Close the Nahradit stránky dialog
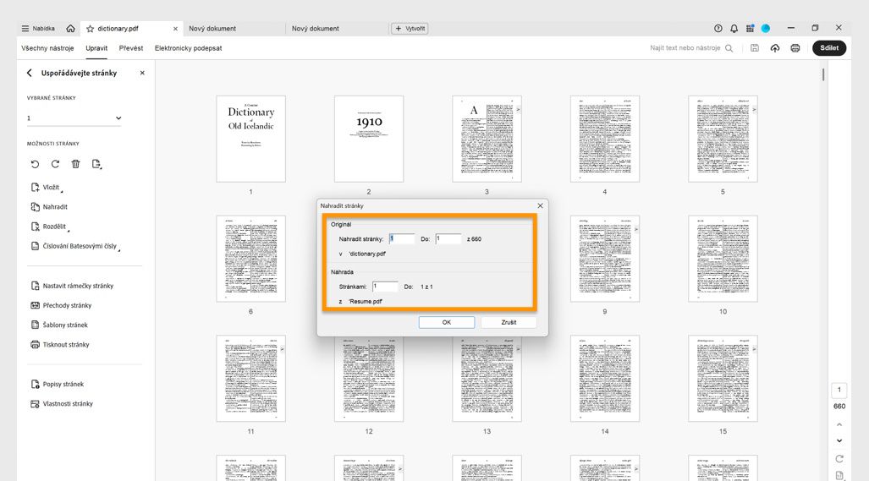This screenshot has height=481, width=869. [x=541, y=206]
